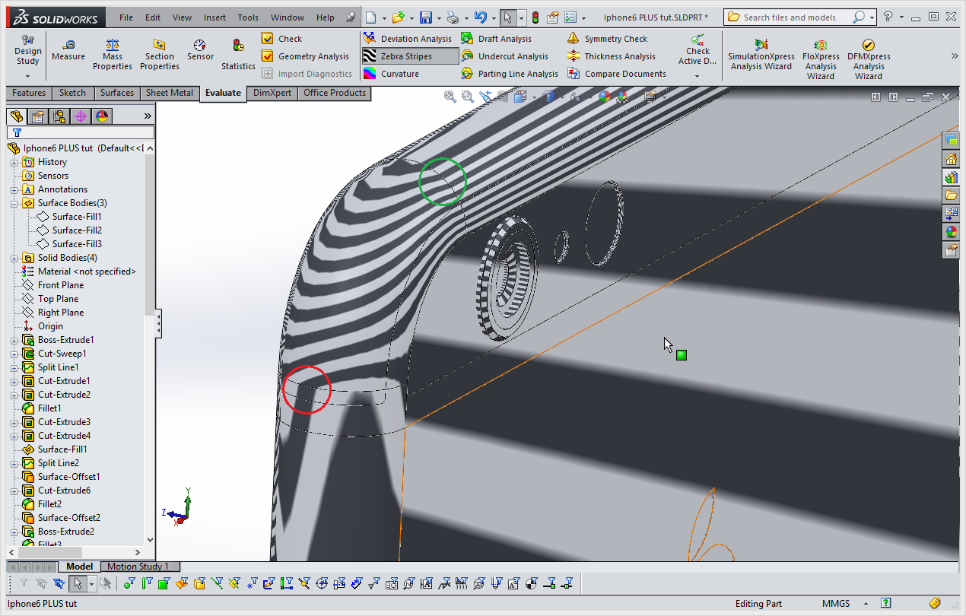Click the Save icon in toolbar
This screenshot has height=616, width=966.
point(426,17)
